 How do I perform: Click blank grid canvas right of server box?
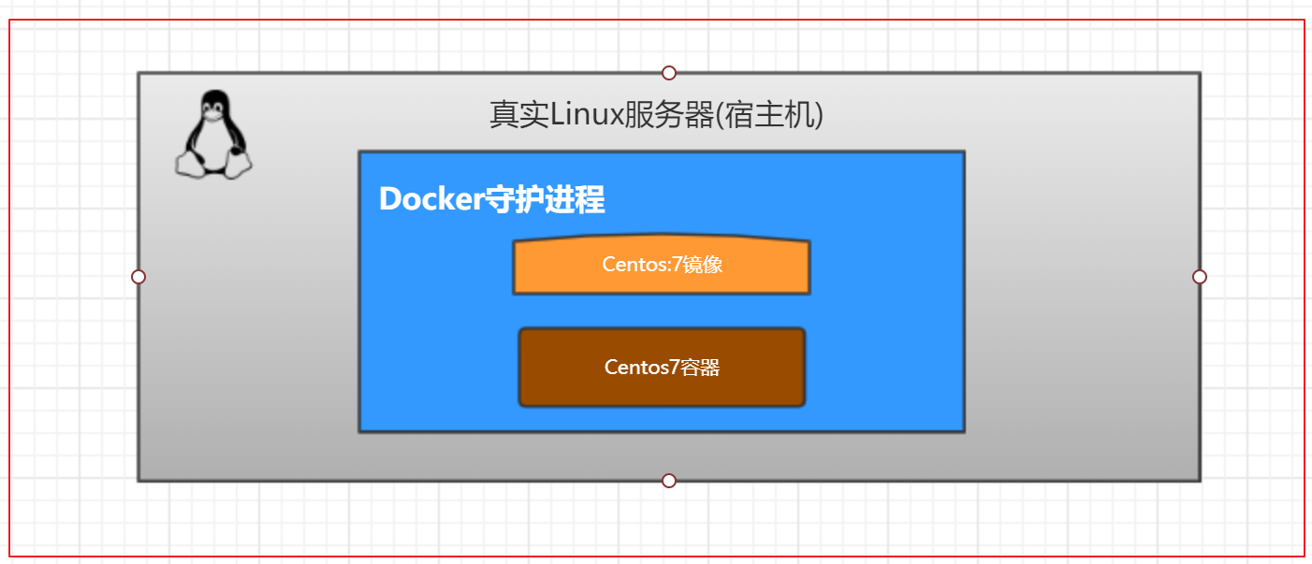coord(1252,281)
